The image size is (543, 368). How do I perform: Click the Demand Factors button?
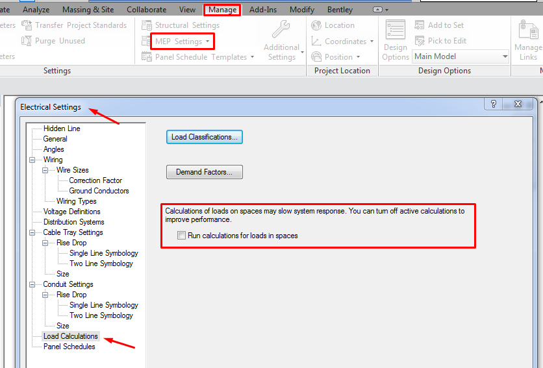point(205,172)
